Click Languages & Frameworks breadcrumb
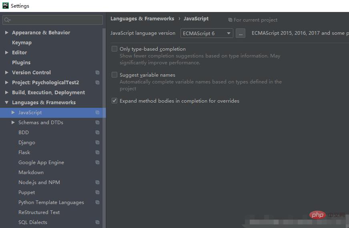Image resolution: width=349 pixels, height=228 pixels. pyautogui.click(x=142, y=19)
